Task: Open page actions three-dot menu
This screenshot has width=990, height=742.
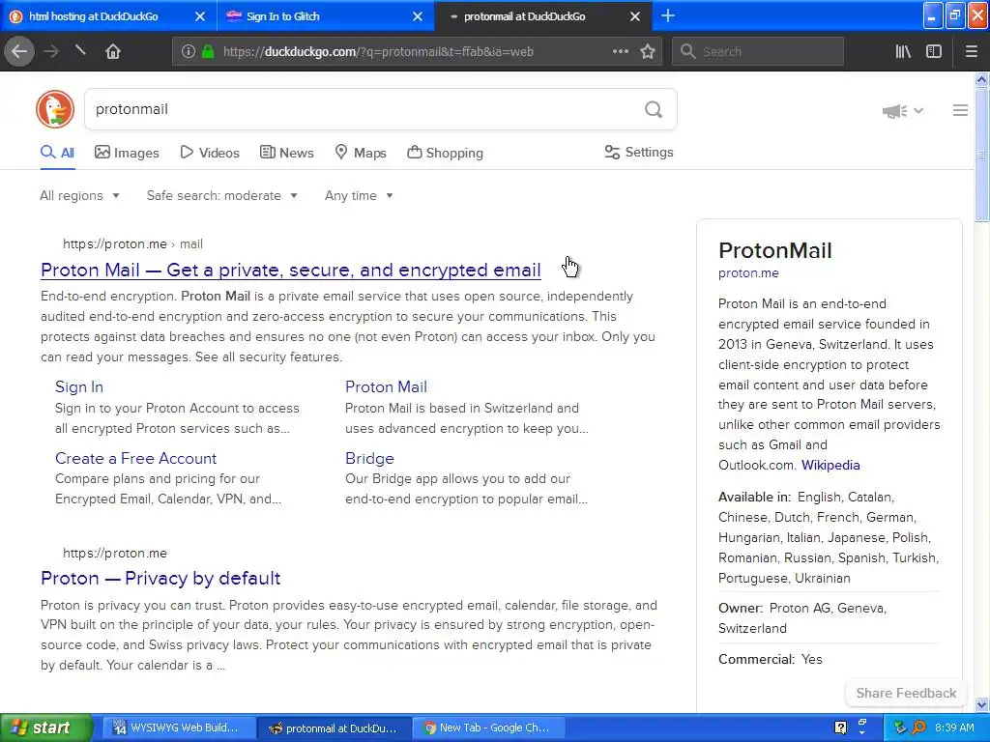Action: point(621,51)
